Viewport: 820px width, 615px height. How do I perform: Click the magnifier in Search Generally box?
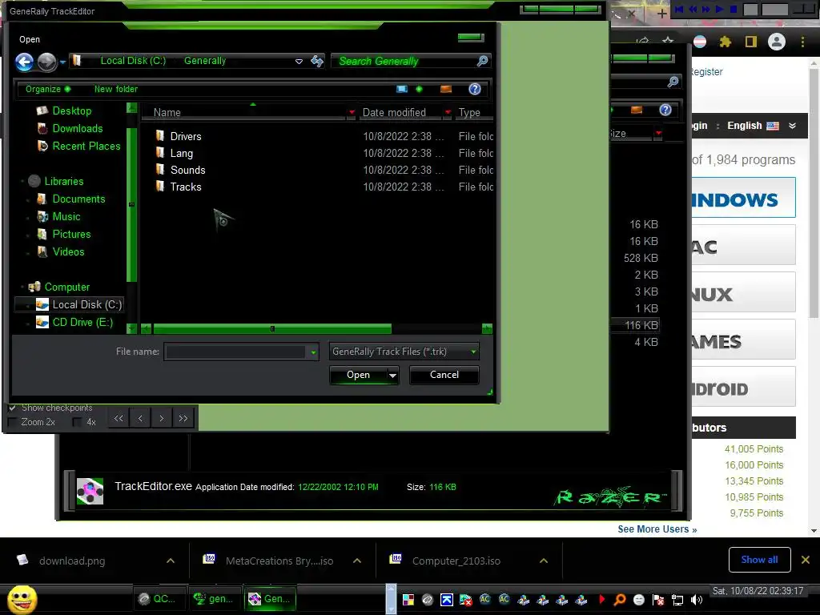pos(482,61)
